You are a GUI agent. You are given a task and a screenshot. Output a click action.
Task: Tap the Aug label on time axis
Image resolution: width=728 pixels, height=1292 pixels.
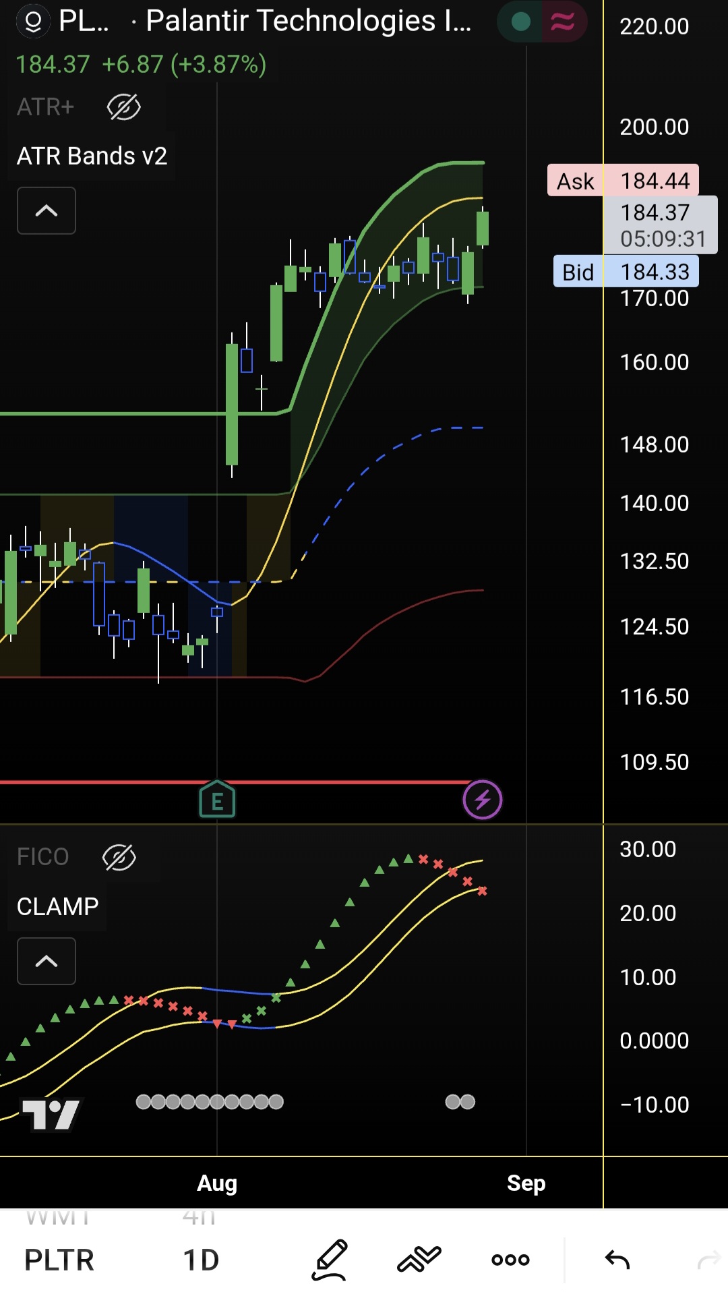click(x=217, y=1183)
